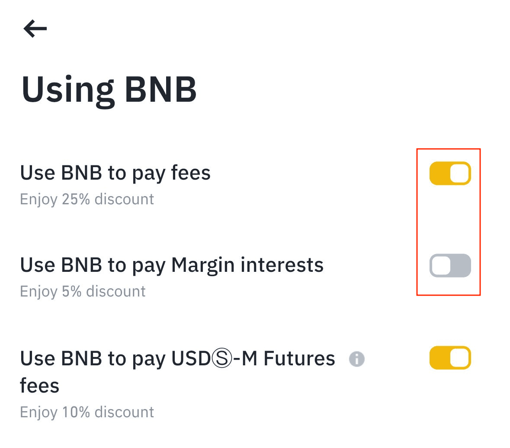The height and width of the screenshot is (448, 510).
Task: Click the wrapped word fees under USDⓈ-M
Action: tap(39, 385)
